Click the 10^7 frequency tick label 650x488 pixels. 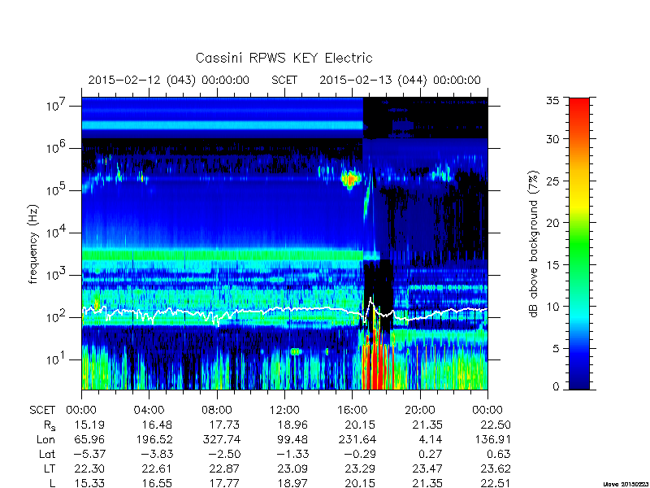[56, 105]
